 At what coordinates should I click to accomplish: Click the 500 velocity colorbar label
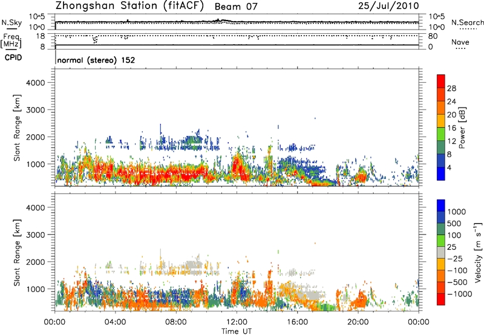coord(454,224)
